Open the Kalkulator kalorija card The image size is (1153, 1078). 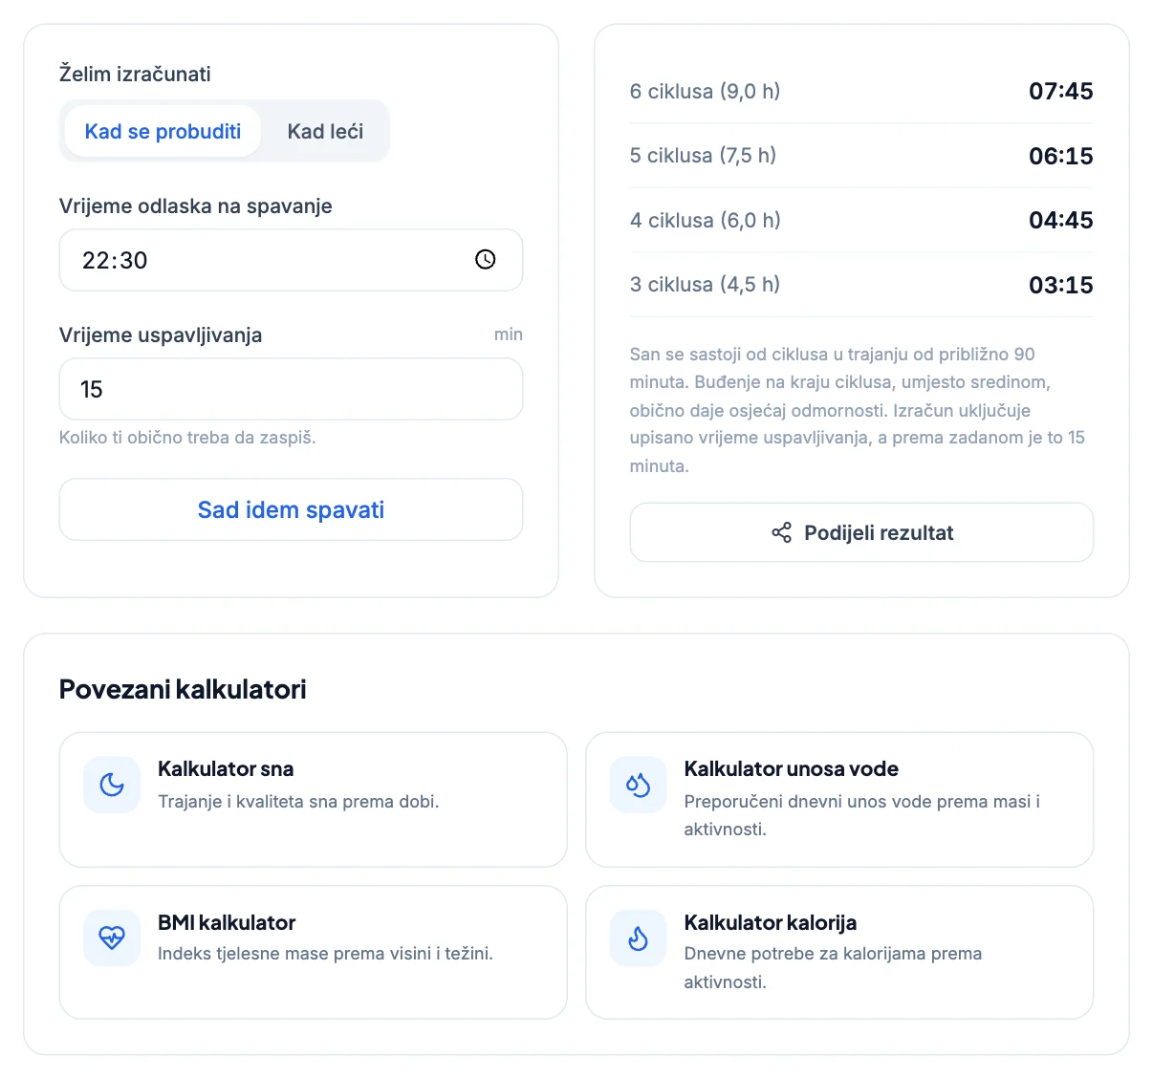[839, 953]
